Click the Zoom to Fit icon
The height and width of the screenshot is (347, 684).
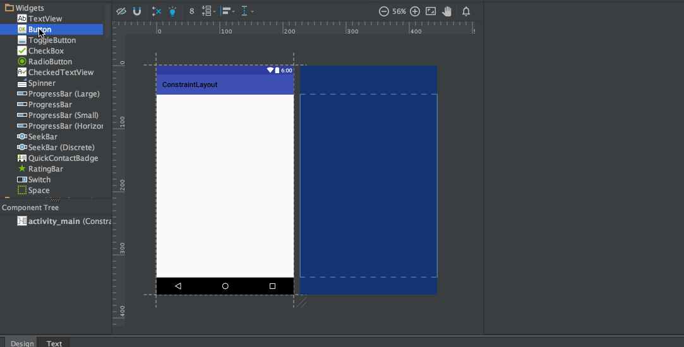pos(431,11)
